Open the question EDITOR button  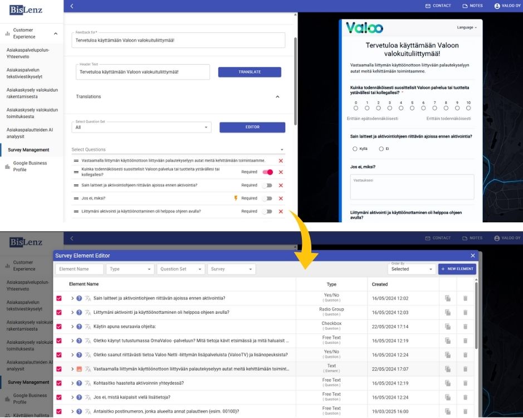click(252, 127)
